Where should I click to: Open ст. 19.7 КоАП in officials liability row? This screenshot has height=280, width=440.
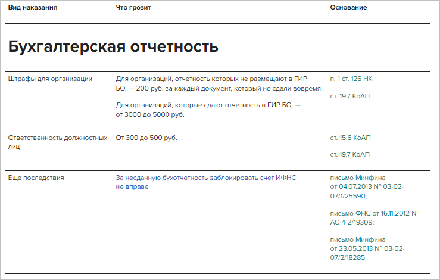click(349, 155)
